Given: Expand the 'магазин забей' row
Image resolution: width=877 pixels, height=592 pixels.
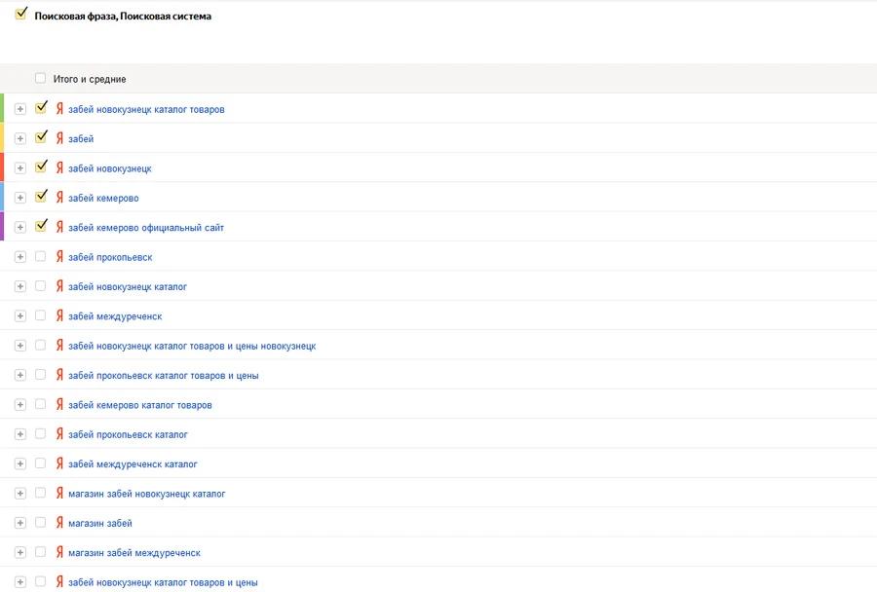Looking at the screenshot, I should [x=20, y=523].
